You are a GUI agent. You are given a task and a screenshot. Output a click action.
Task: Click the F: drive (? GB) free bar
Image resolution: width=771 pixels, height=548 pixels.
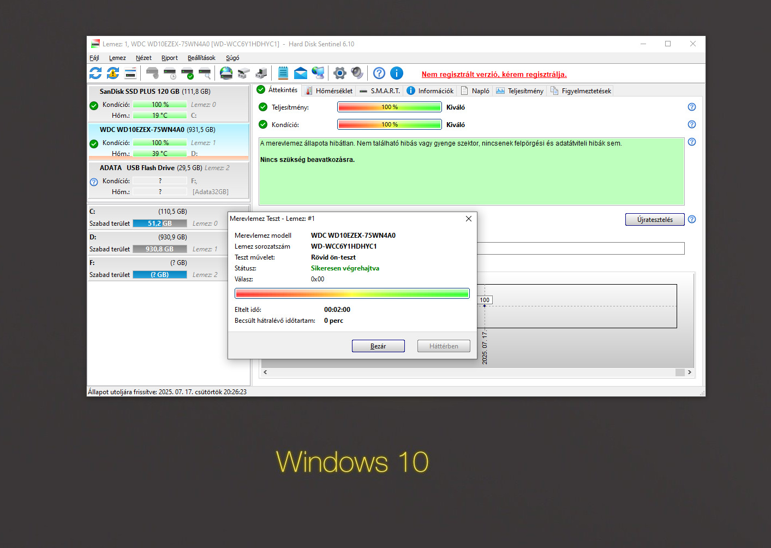click(160, 275)
